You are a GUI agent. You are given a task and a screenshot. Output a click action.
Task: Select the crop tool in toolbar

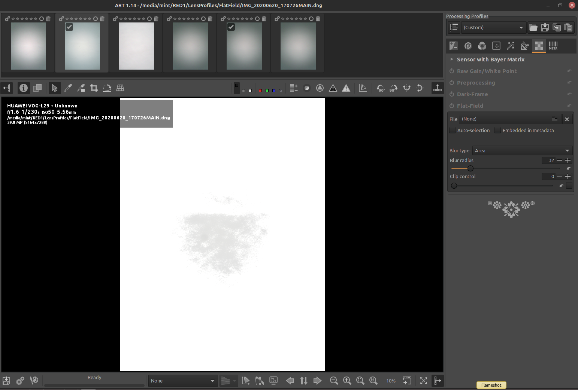point(94,88)
